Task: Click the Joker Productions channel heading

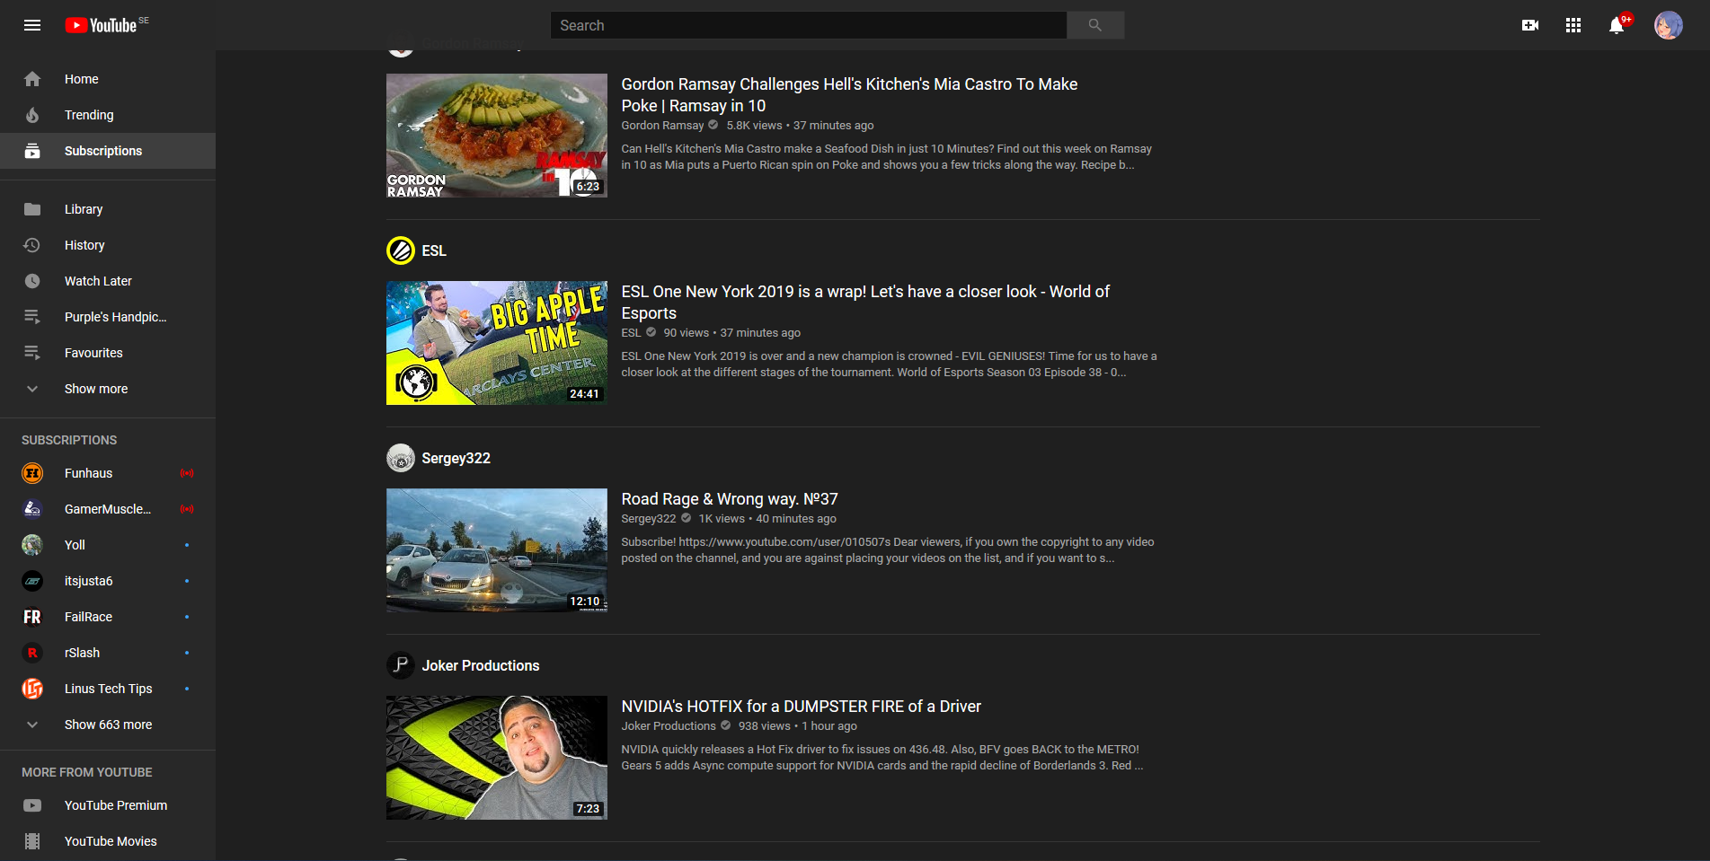Action: click(x=481, y=665)
